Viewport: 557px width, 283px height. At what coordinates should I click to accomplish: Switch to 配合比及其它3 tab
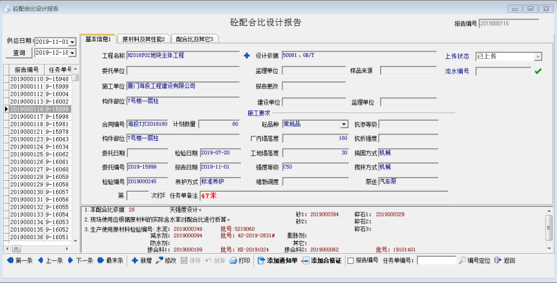coord(194,39)
